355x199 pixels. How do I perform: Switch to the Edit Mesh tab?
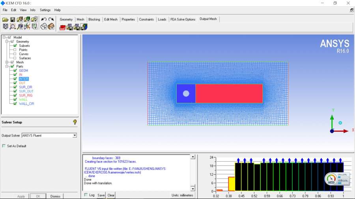click(111, 19)
